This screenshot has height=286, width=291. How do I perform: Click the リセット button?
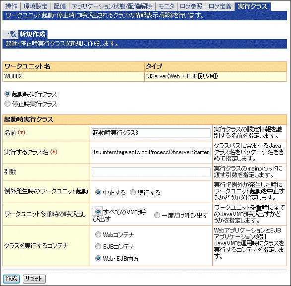click(34, 279)
